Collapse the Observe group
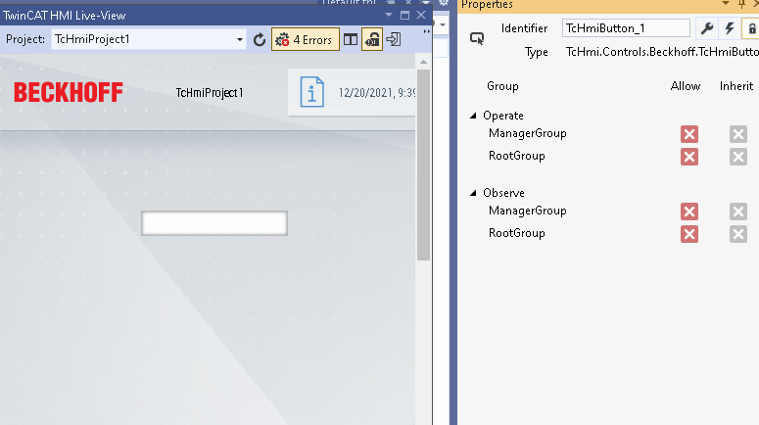This screenshot has width=759, height=425. coord(473,193)
